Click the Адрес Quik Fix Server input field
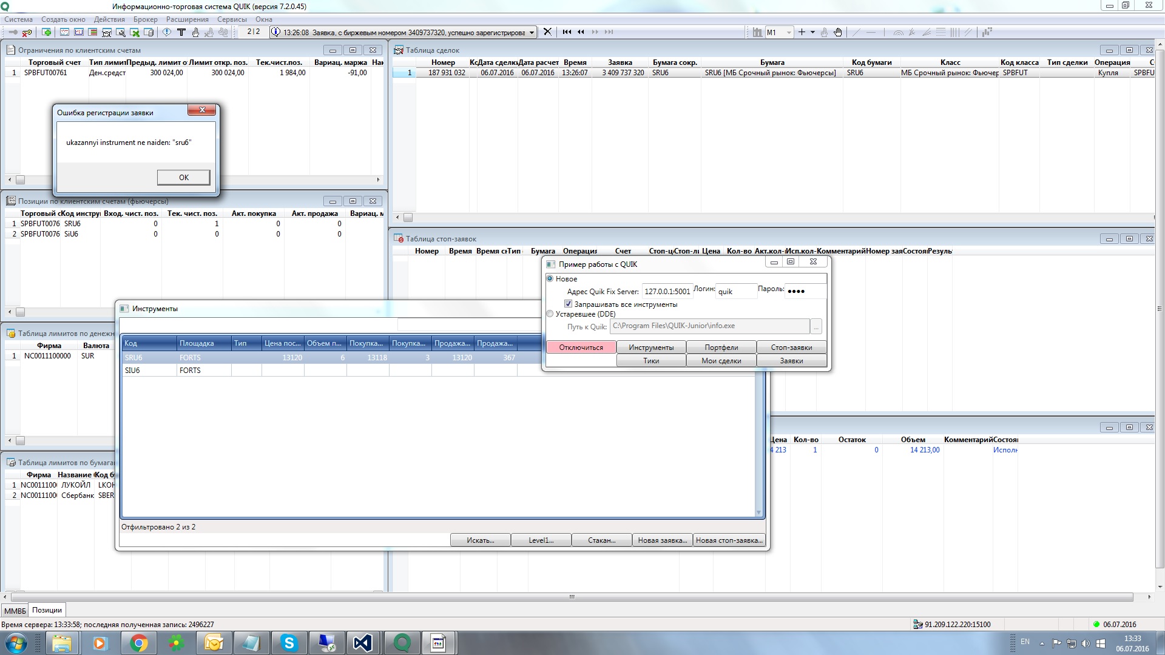 point(666,292)
